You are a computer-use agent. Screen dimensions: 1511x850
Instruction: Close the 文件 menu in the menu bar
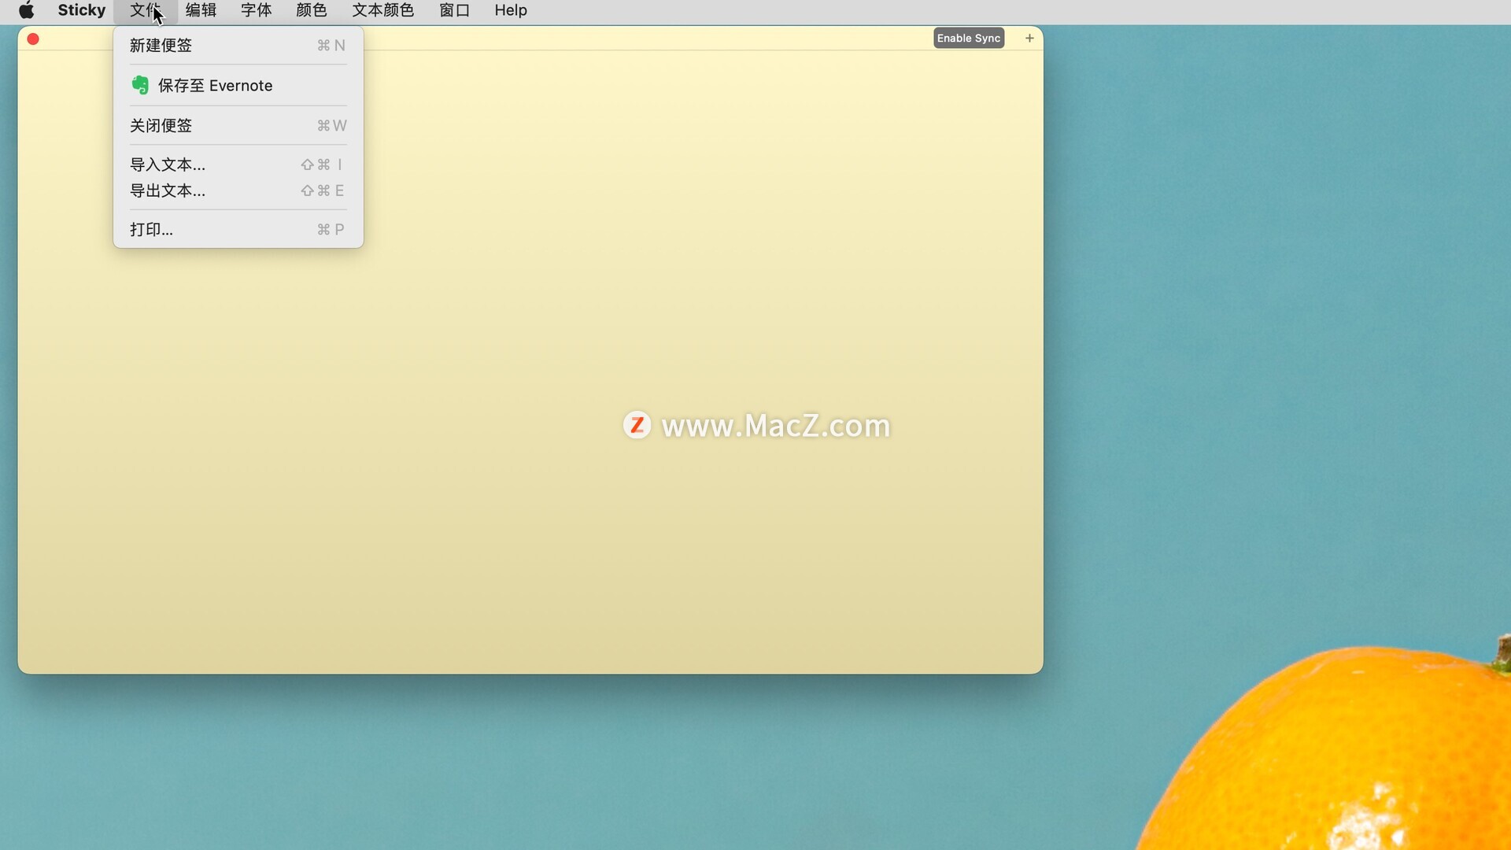pyautogui.click(x=146, y=10)
